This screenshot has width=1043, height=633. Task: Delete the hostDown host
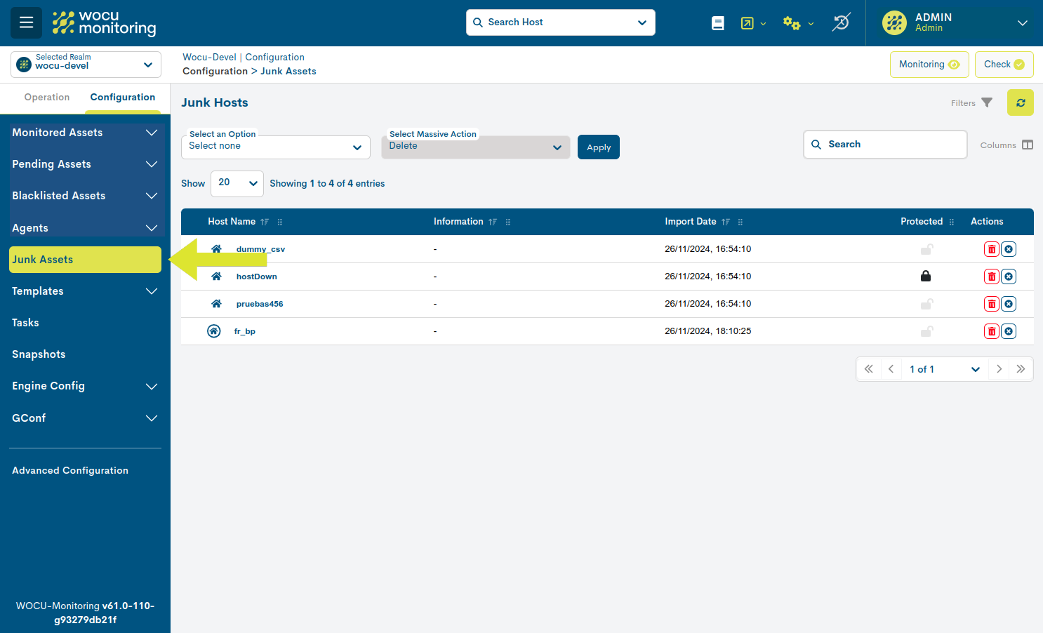[x=992, y=276]
